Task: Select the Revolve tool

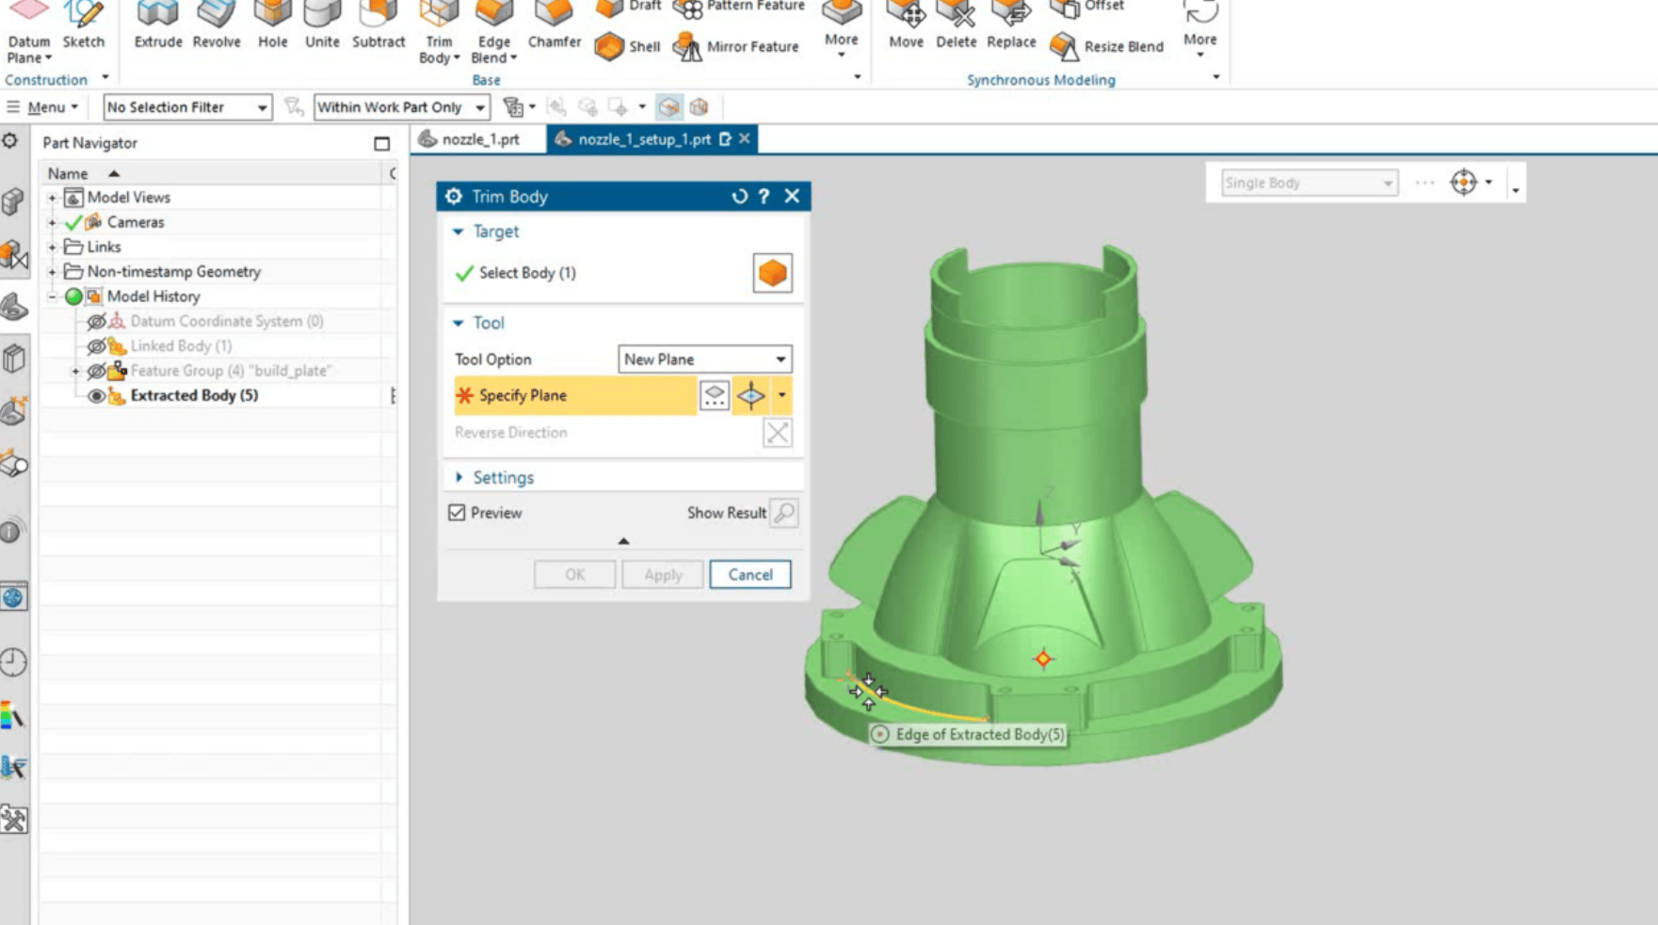Action: (x=216, y=15)
